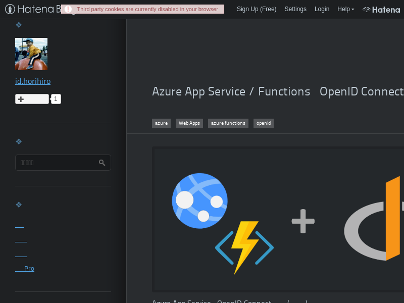This screenshot has width=404, height=303.
Task: Focus the blog search input field
Action: click(63, 163)
